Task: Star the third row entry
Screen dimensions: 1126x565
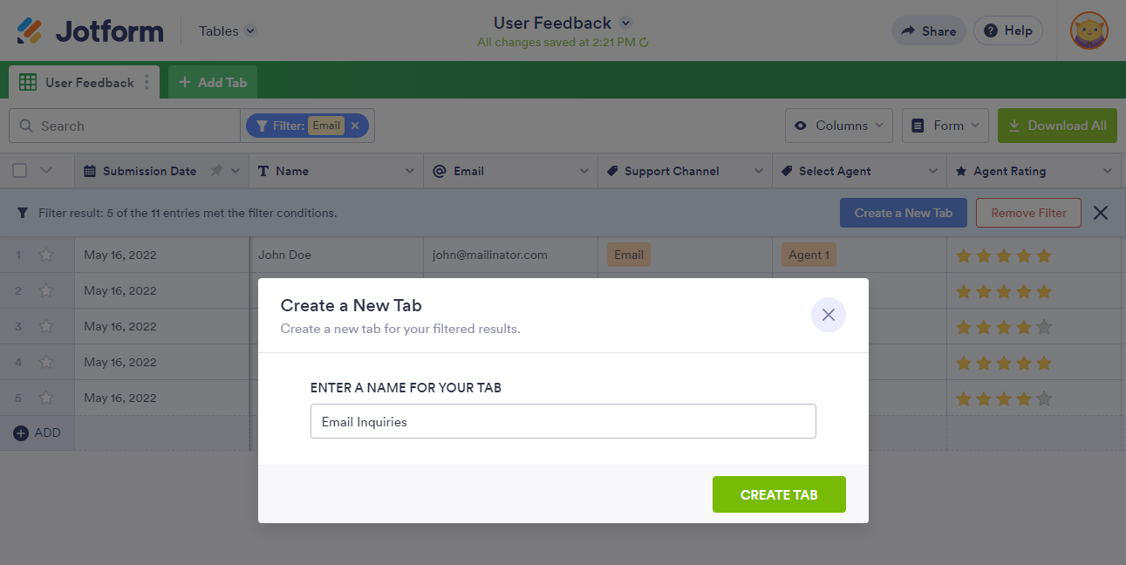Action: pyautogui.click(x=46, y=327)
